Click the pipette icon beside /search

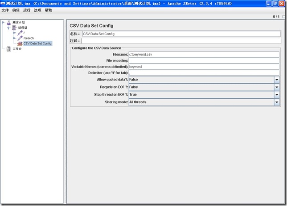click(20, 38)
